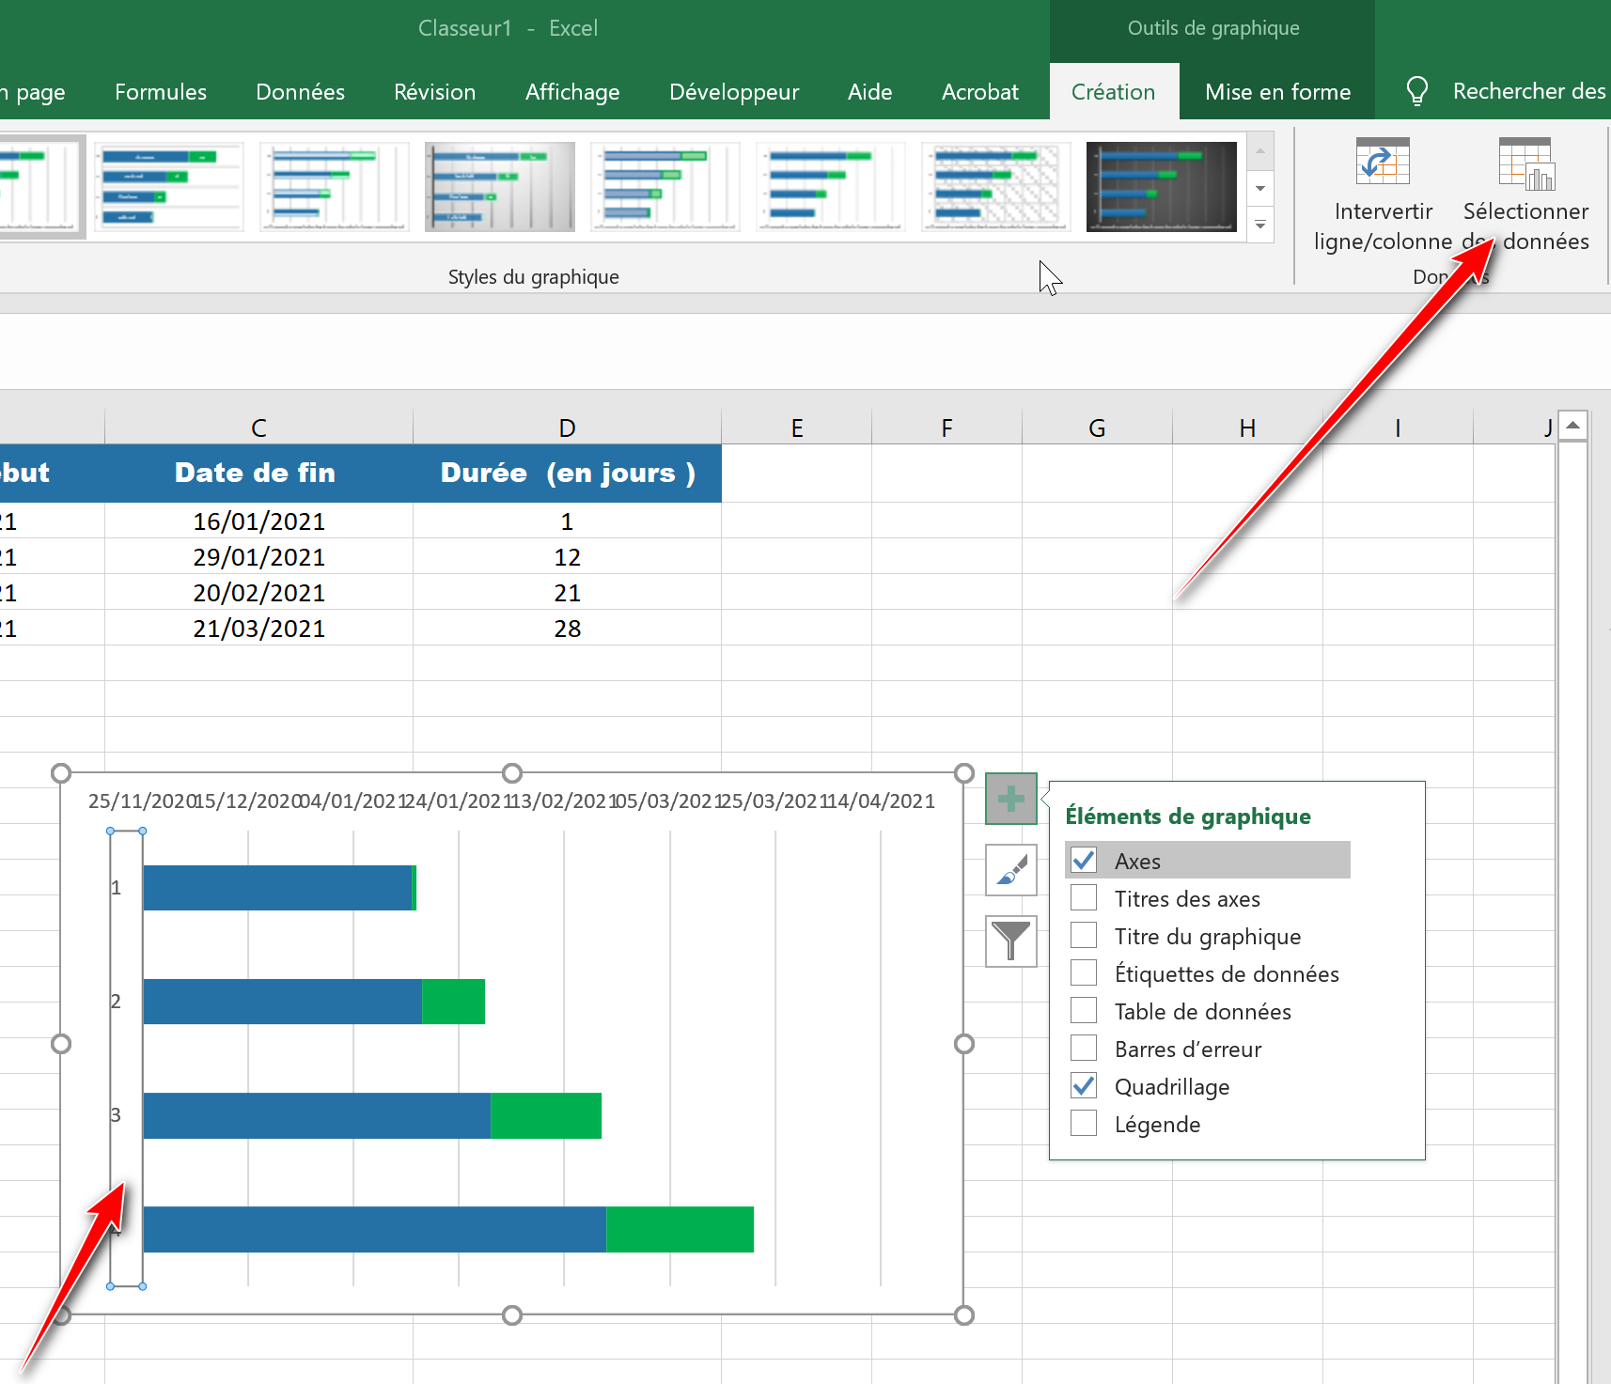Image resolution: width=1611 pixels, height=1384 pixels.
Task: Switch to the Création tab
Action: (x=1114, y=92)
